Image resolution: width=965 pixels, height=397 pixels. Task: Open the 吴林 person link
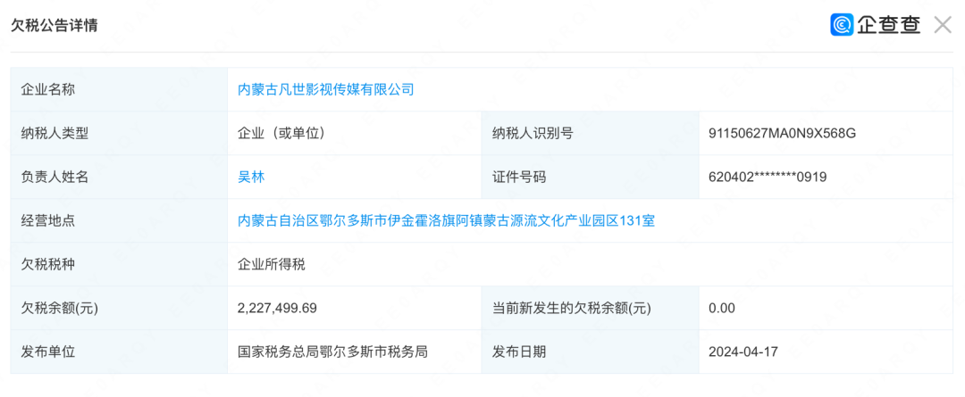[x=251, y=177]
